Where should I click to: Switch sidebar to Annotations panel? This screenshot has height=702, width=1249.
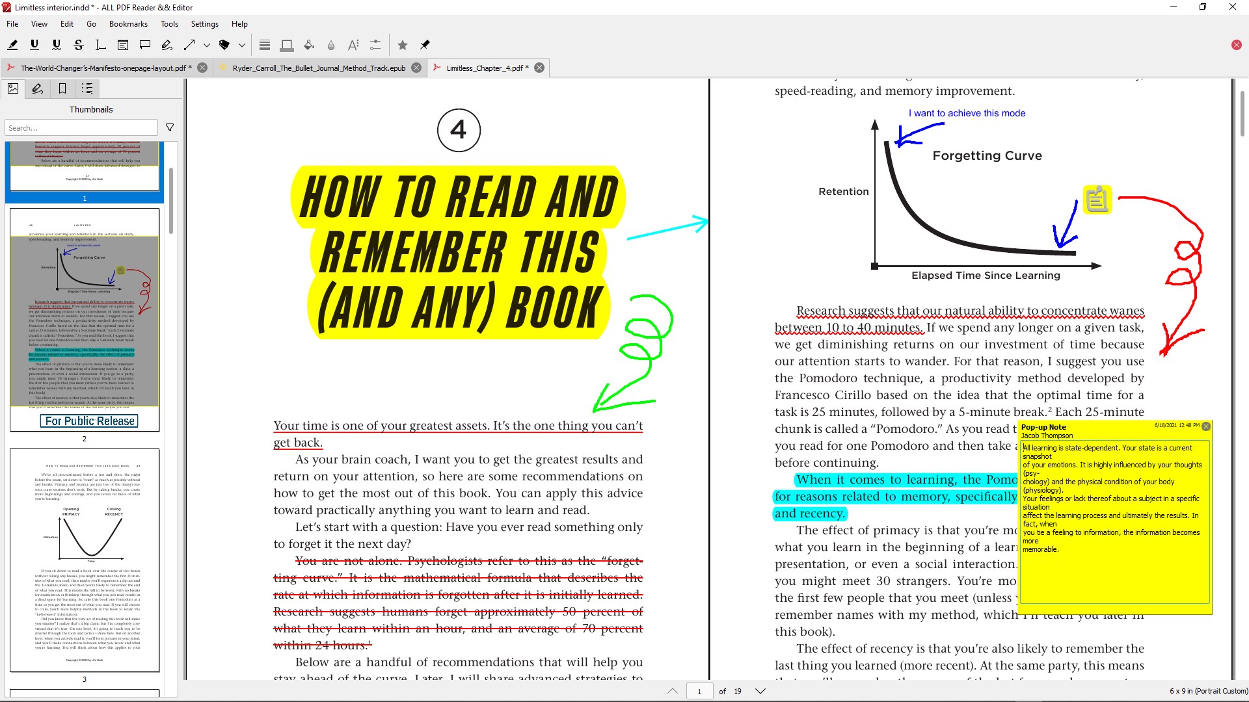[38, 88]
